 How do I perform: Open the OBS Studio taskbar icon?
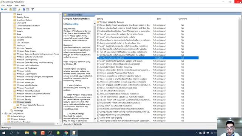tap(50, 133)
